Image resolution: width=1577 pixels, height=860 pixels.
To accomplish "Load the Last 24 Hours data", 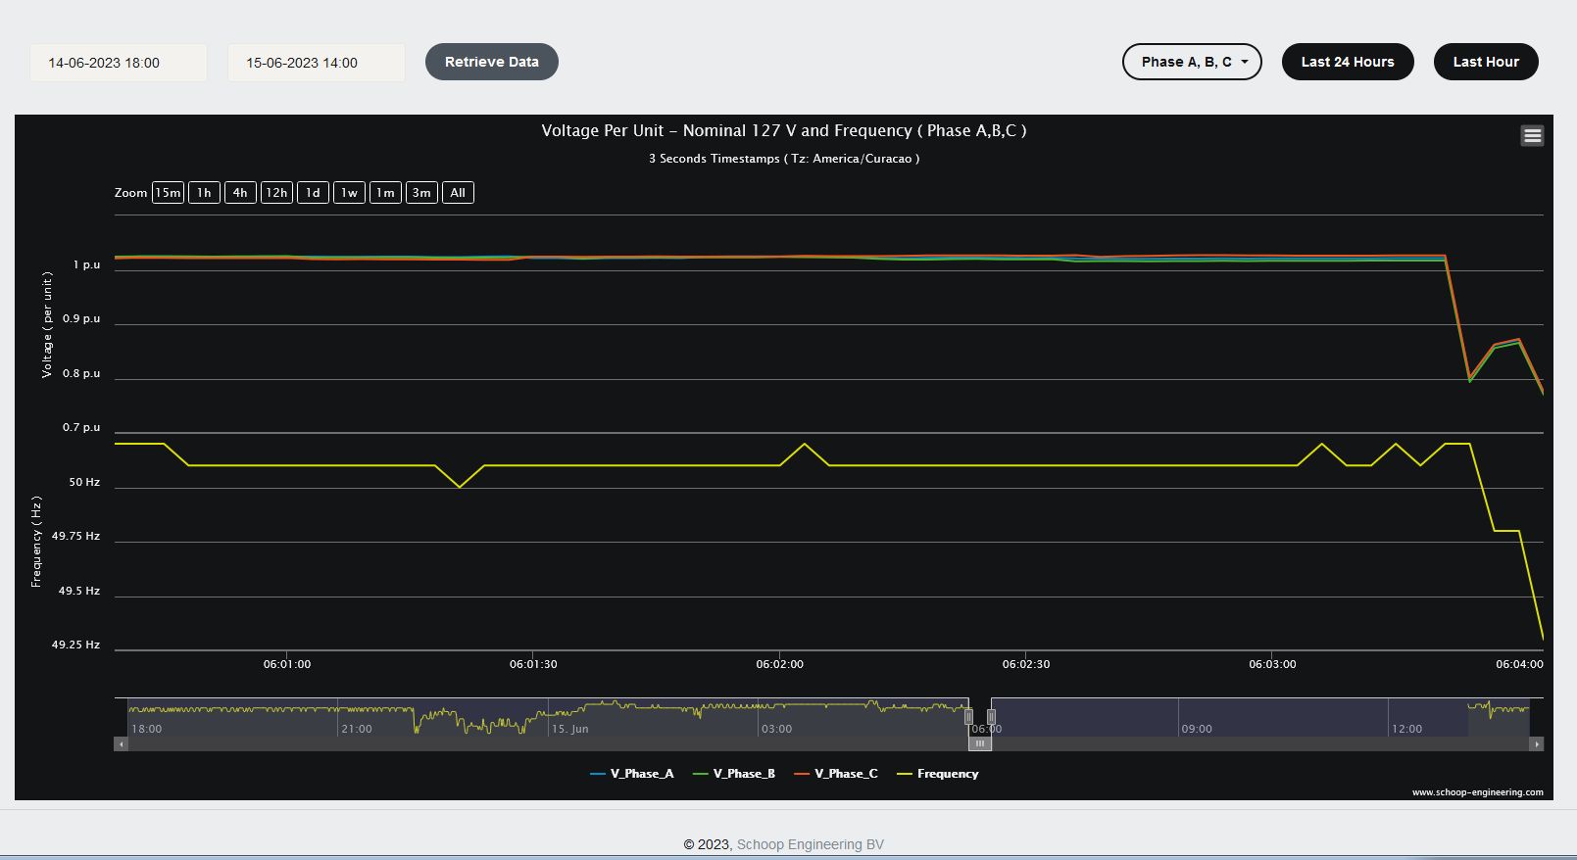I will 1347,62.
